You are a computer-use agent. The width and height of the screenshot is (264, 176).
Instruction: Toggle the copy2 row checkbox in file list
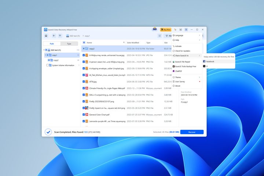(x=84, y=48)
